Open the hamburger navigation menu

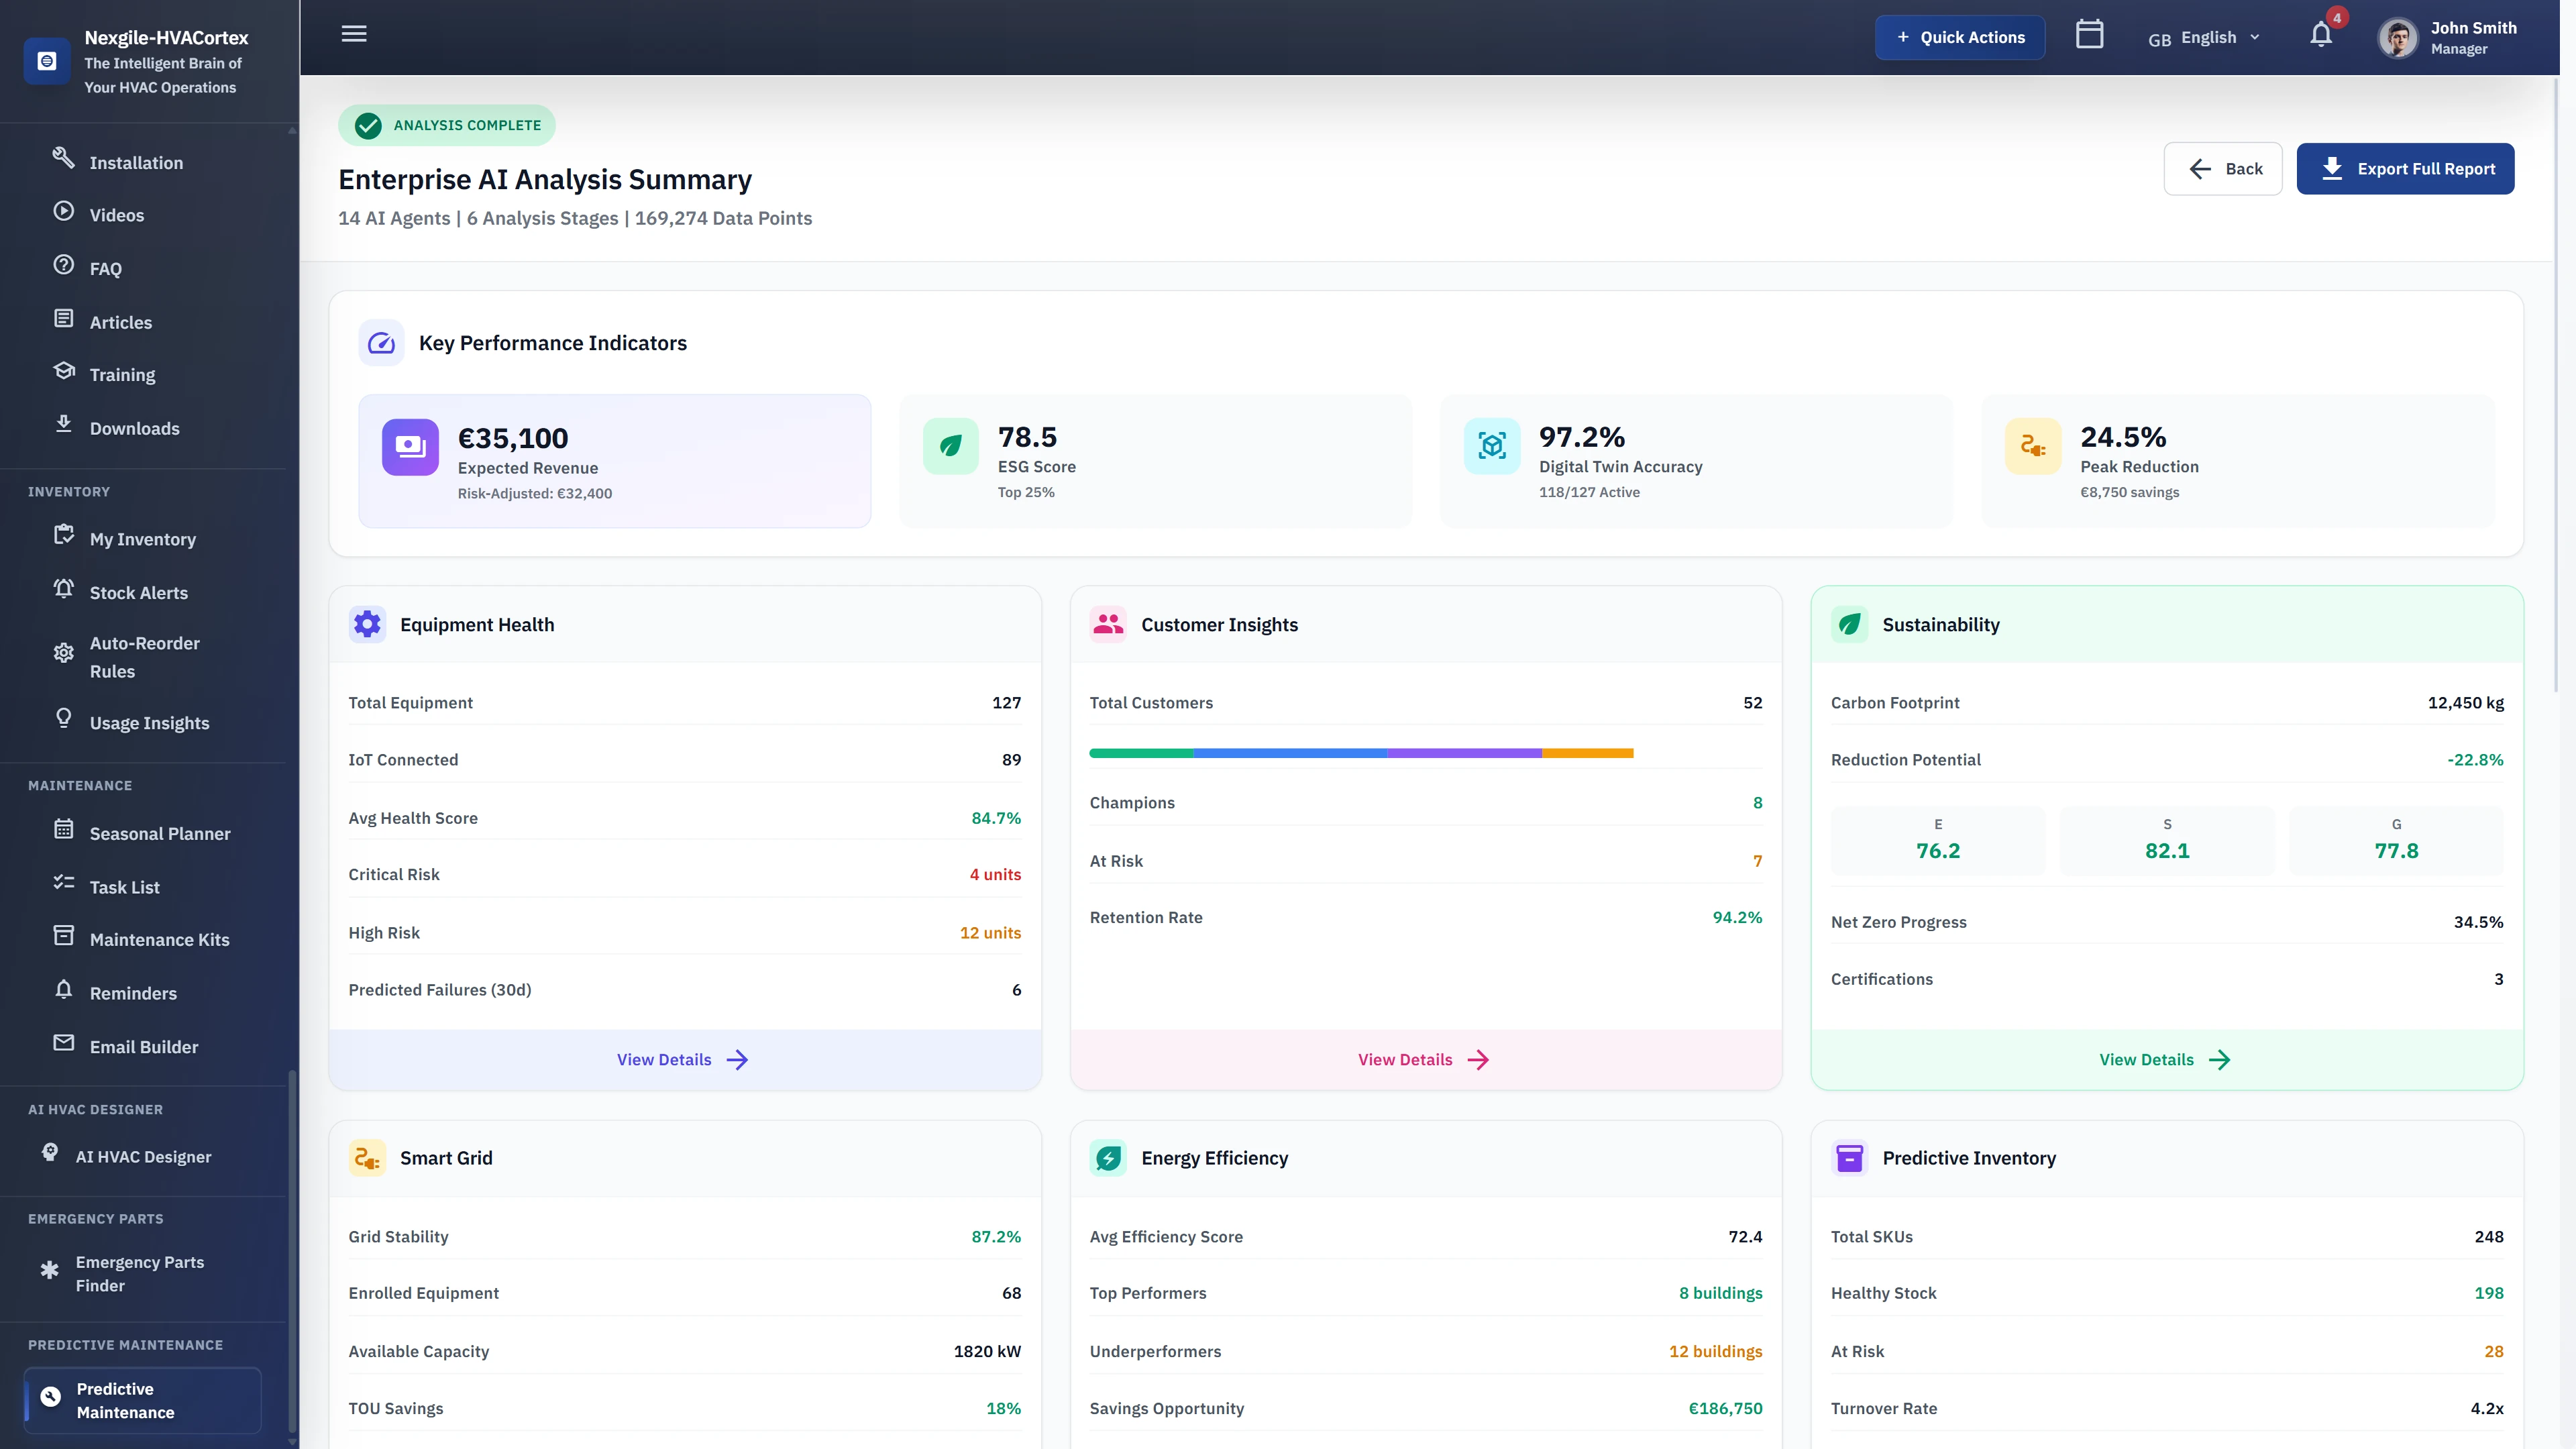pyautogui.click(x=353, y=33)
